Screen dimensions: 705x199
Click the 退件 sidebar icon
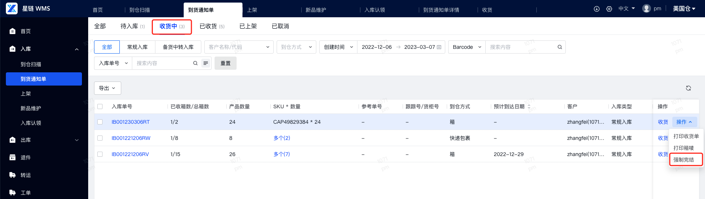click(12, 158)
